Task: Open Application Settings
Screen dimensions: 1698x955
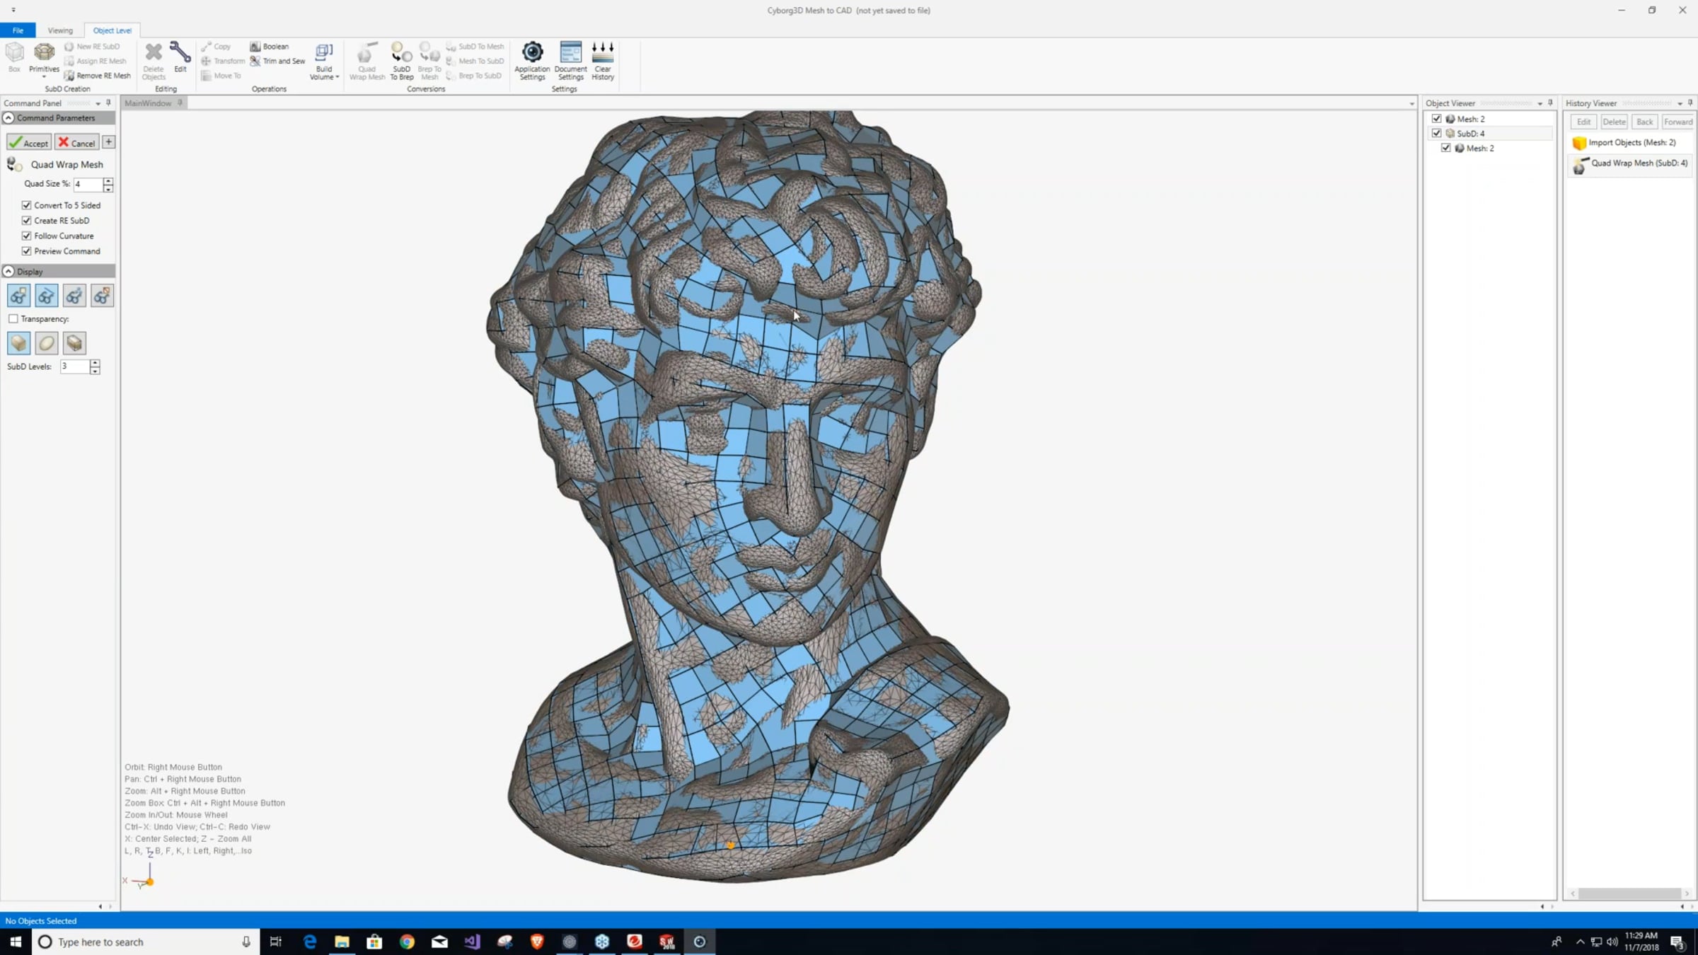Action: 532,61
